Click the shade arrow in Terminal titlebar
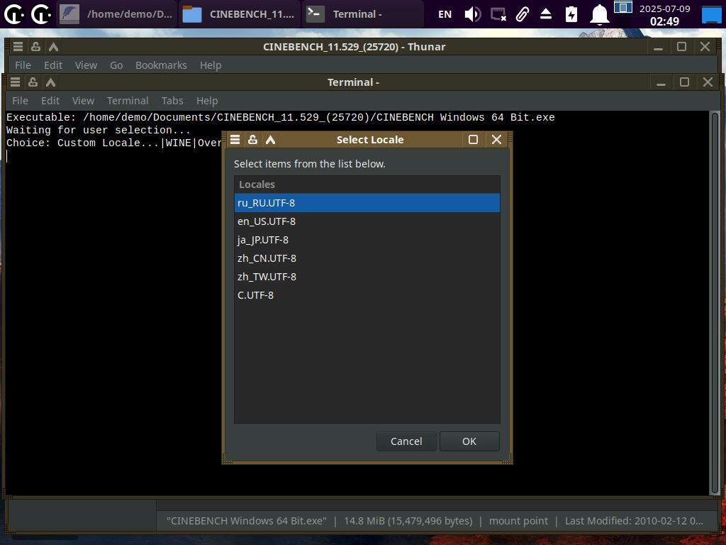The width and height of the screenshot is (726, 545). tap(50, 82)
